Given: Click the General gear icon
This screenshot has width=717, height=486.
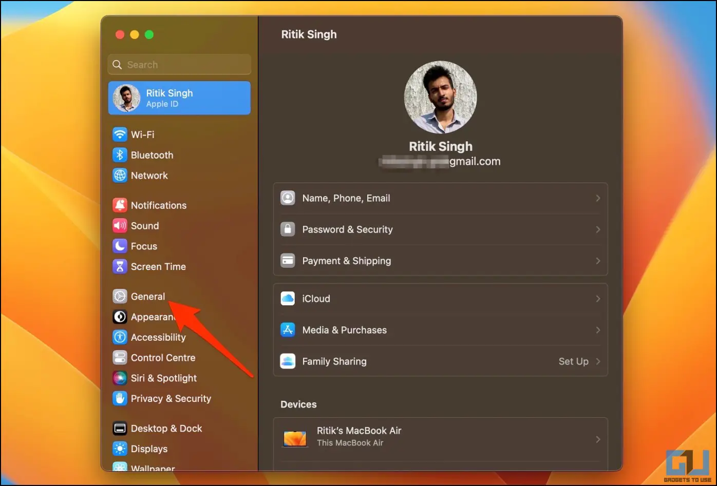Looking at the screenshot, I should [120, 297].
